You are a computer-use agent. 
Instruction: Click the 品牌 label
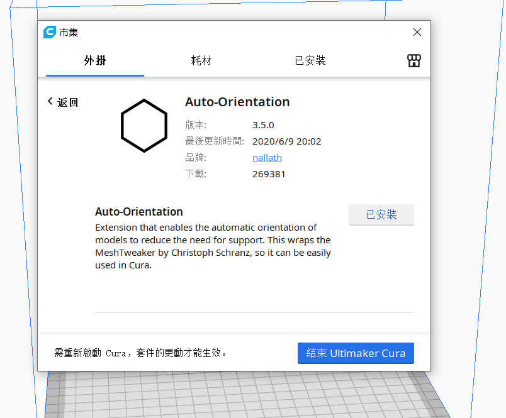coord(196,158)
